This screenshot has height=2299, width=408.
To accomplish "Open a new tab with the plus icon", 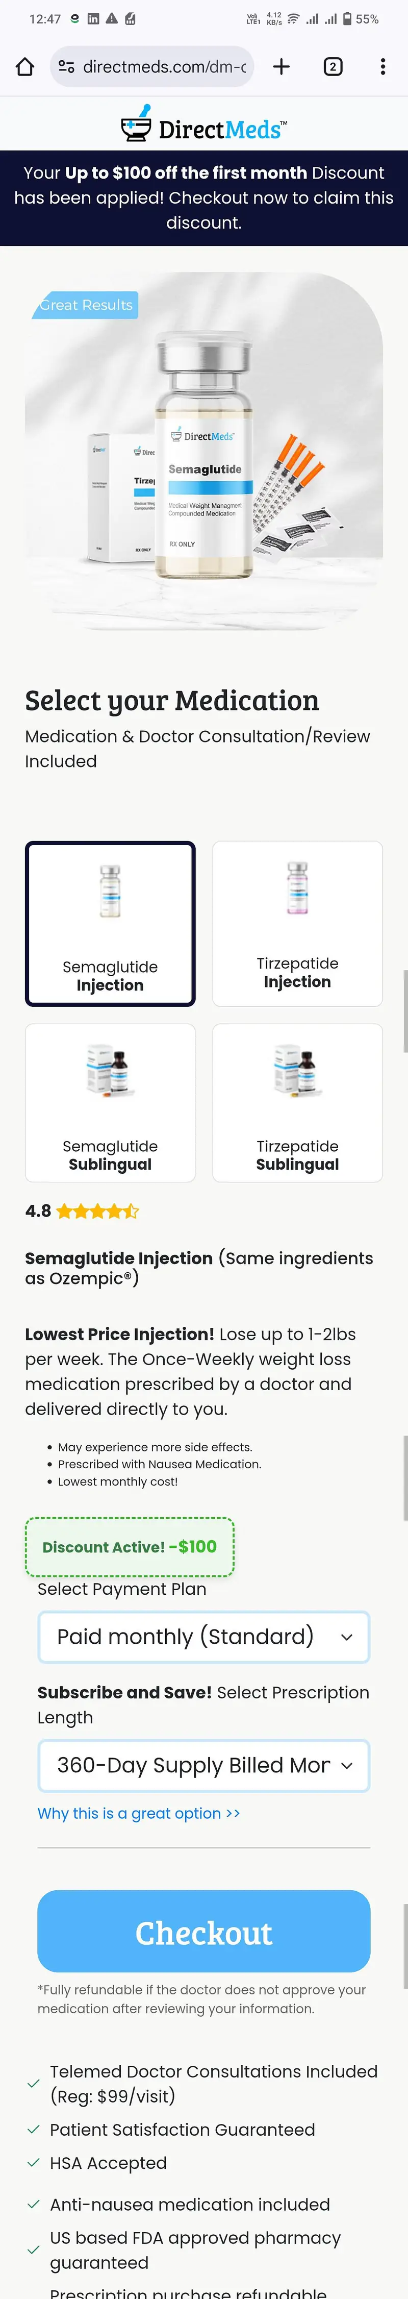I will (x=282, y=66).
